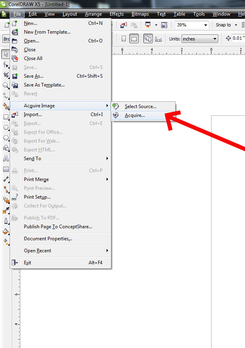This screenshot has height=348, width=245.
Task: Select the Ellipse tool in toolbox
Action: [x=6, y=127]
